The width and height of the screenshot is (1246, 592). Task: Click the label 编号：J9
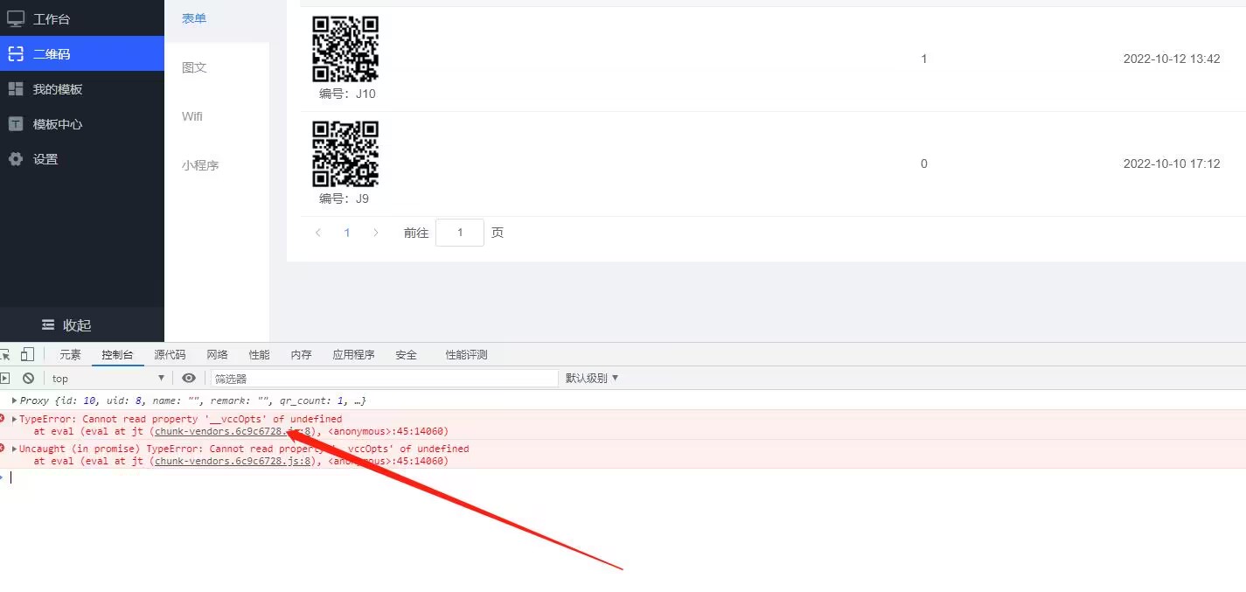point(344,198)
